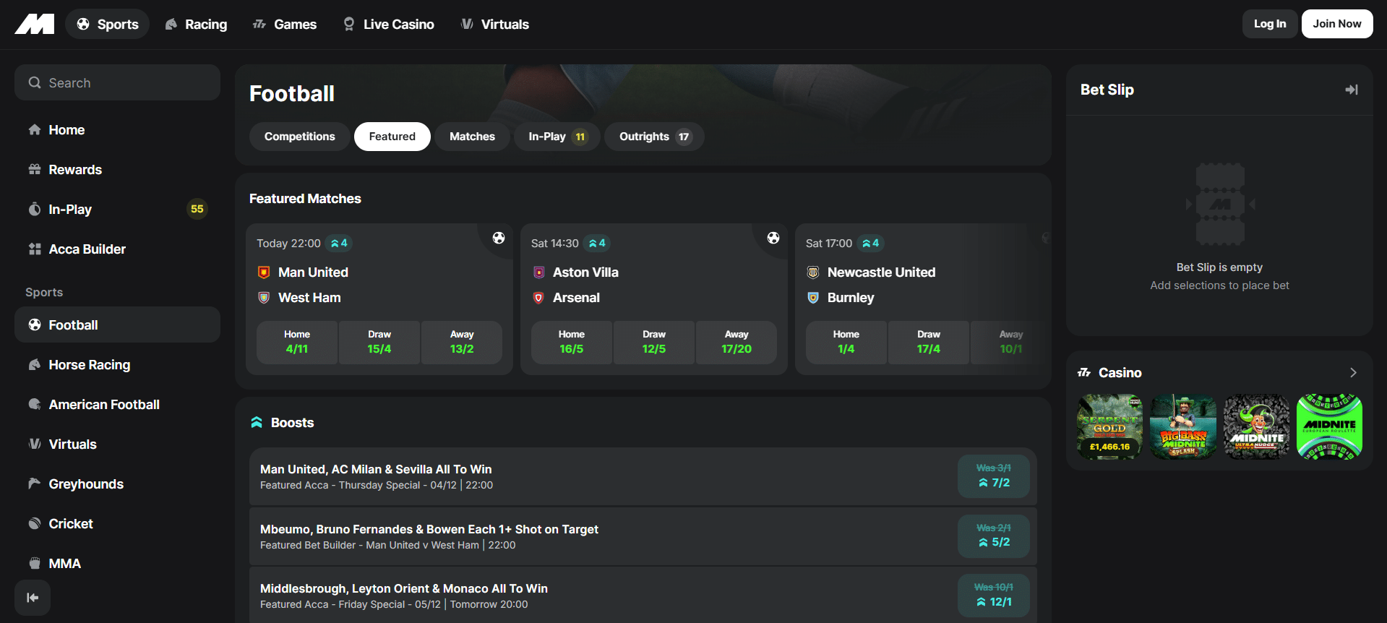Click football icon on Man United match card
The image size is (1387, 623).
[x=499, y=238]
